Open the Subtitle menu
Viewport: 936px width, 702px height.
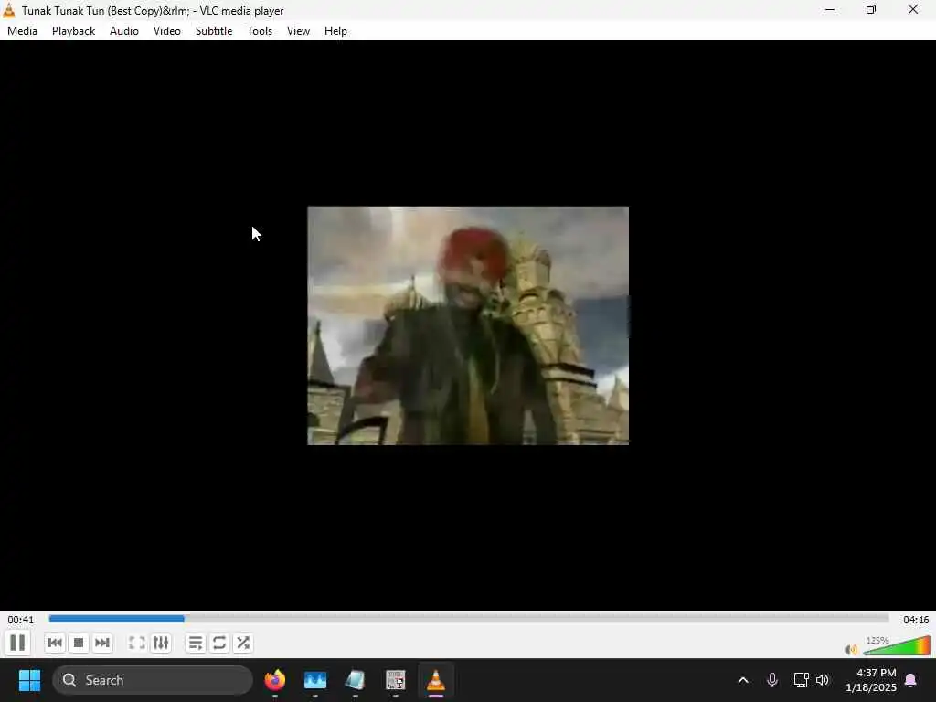(214, 31)
